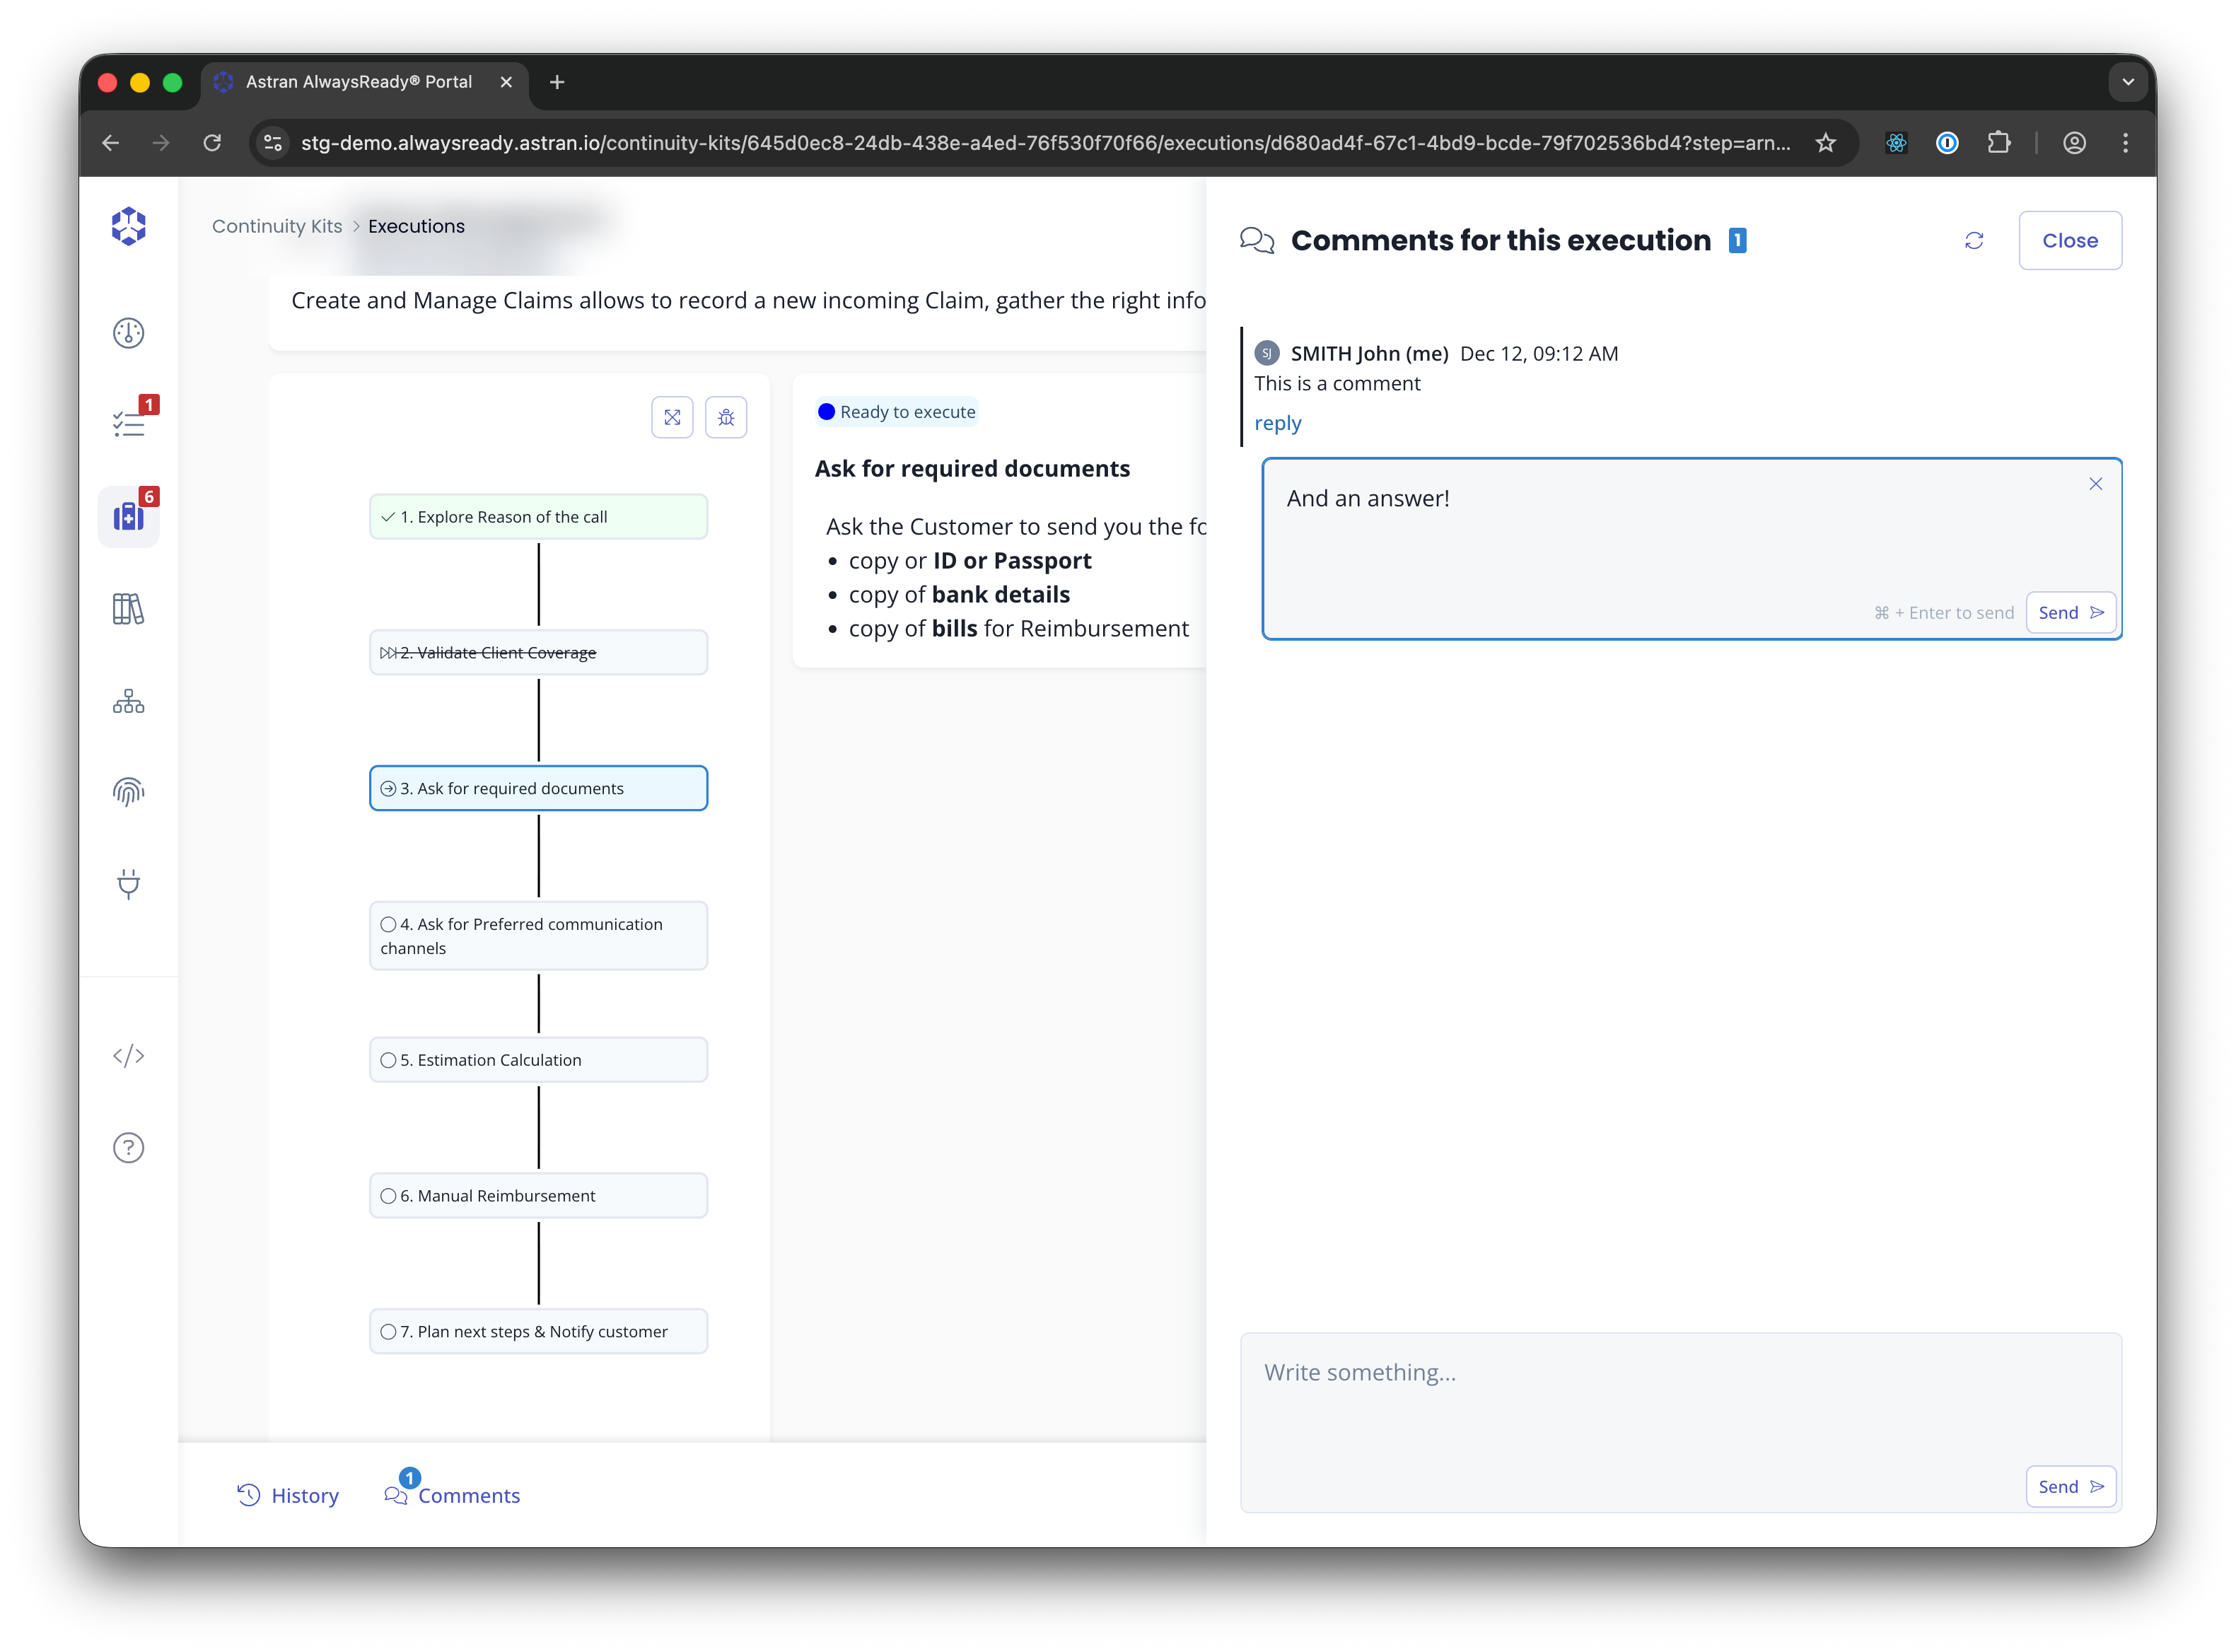The width and height of the screenshot is (2236, 1652).
Task: Click the bug debug icon button
Action: coord(726,417)
